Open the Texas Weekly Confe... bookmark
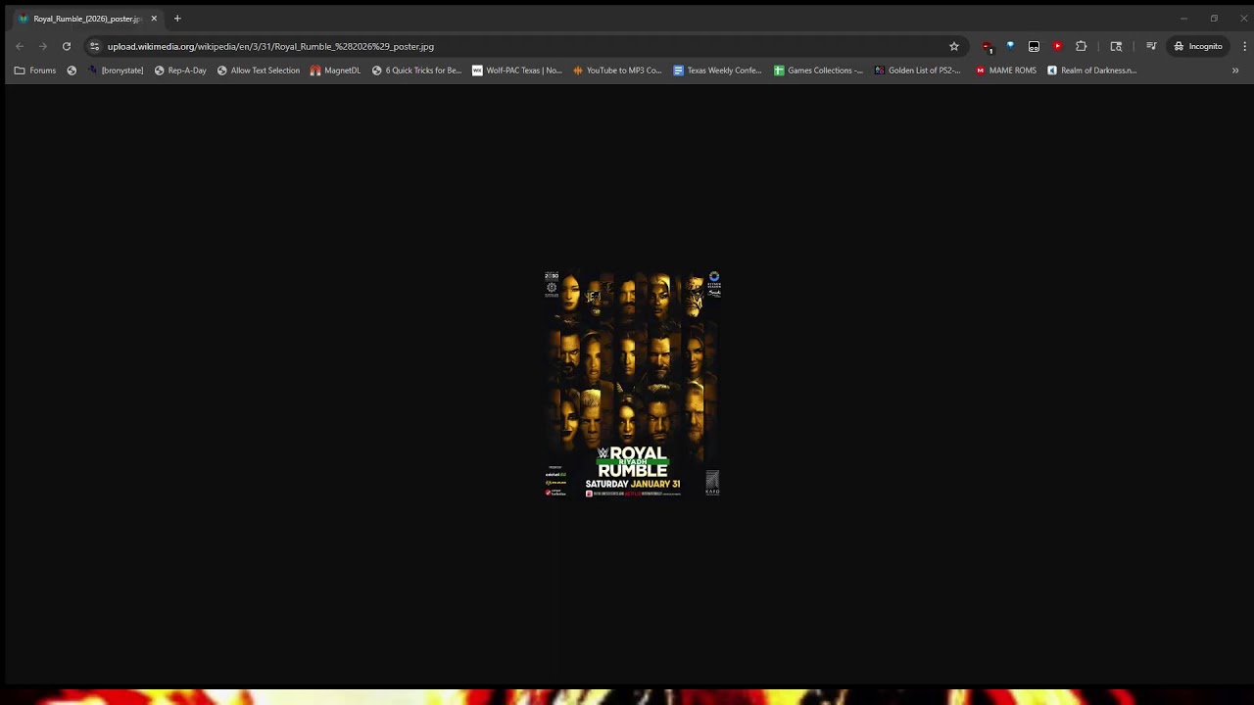 point(717,70)
